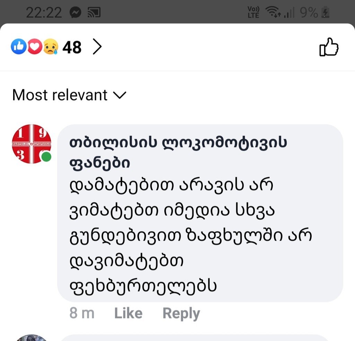Tap the VoLTE indicator in status bar
The width and height of the screenshot is (355, 341).
click(253, 12)
